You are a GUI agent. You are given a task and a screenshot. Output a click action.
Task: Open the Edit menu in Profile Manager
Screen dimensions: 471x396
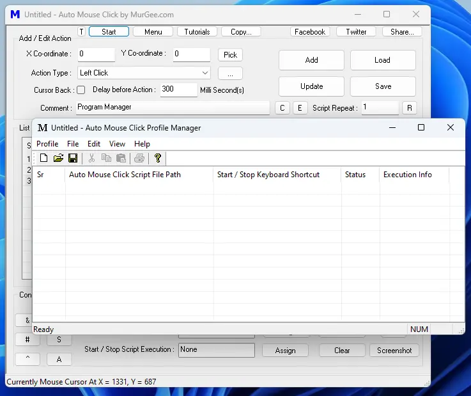[x=94, y=144]
